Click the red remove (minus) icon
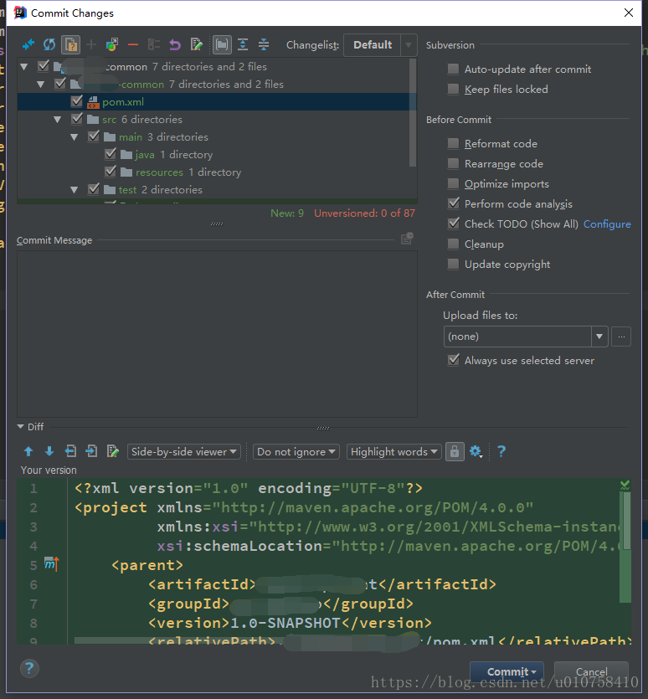The width and height of the screenshot is (648, 699). [x=133, y=44]
